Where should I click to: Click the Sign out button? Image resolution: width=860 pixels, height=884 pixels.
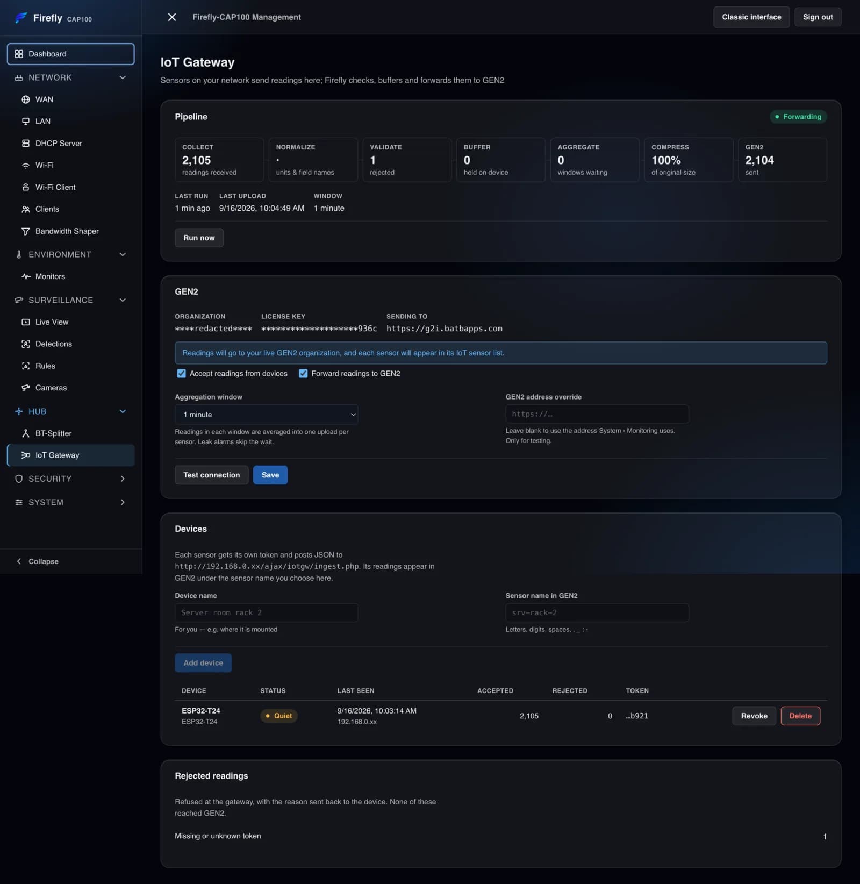pyautogui.click(x=818, y=17)
